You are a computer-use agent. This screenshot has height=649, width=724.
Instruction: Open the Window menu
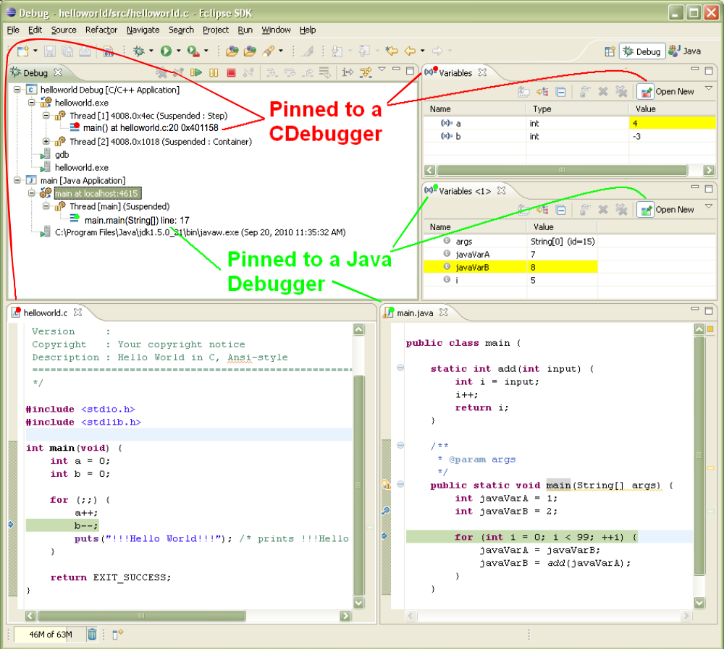(x=276, y=30)
